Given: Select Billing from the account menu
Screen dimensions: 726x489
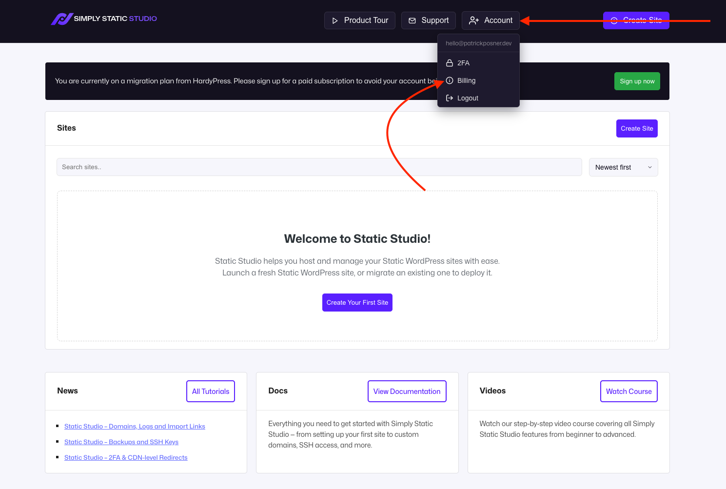Looking at the screenshot, I should [478, 80].
